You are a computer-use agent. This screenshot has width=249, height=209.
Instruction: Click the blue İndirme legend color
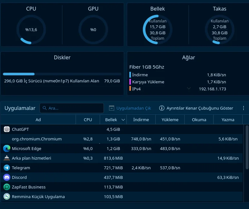(x=130, y=75)
